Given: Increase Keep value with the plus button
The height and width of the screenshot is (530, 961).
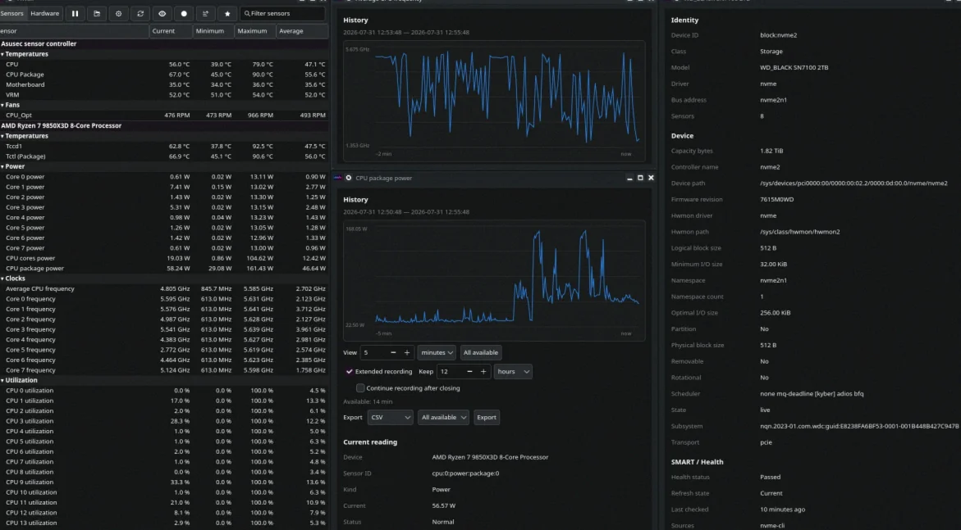Looking at the screenshot, I should coord(483,371).
